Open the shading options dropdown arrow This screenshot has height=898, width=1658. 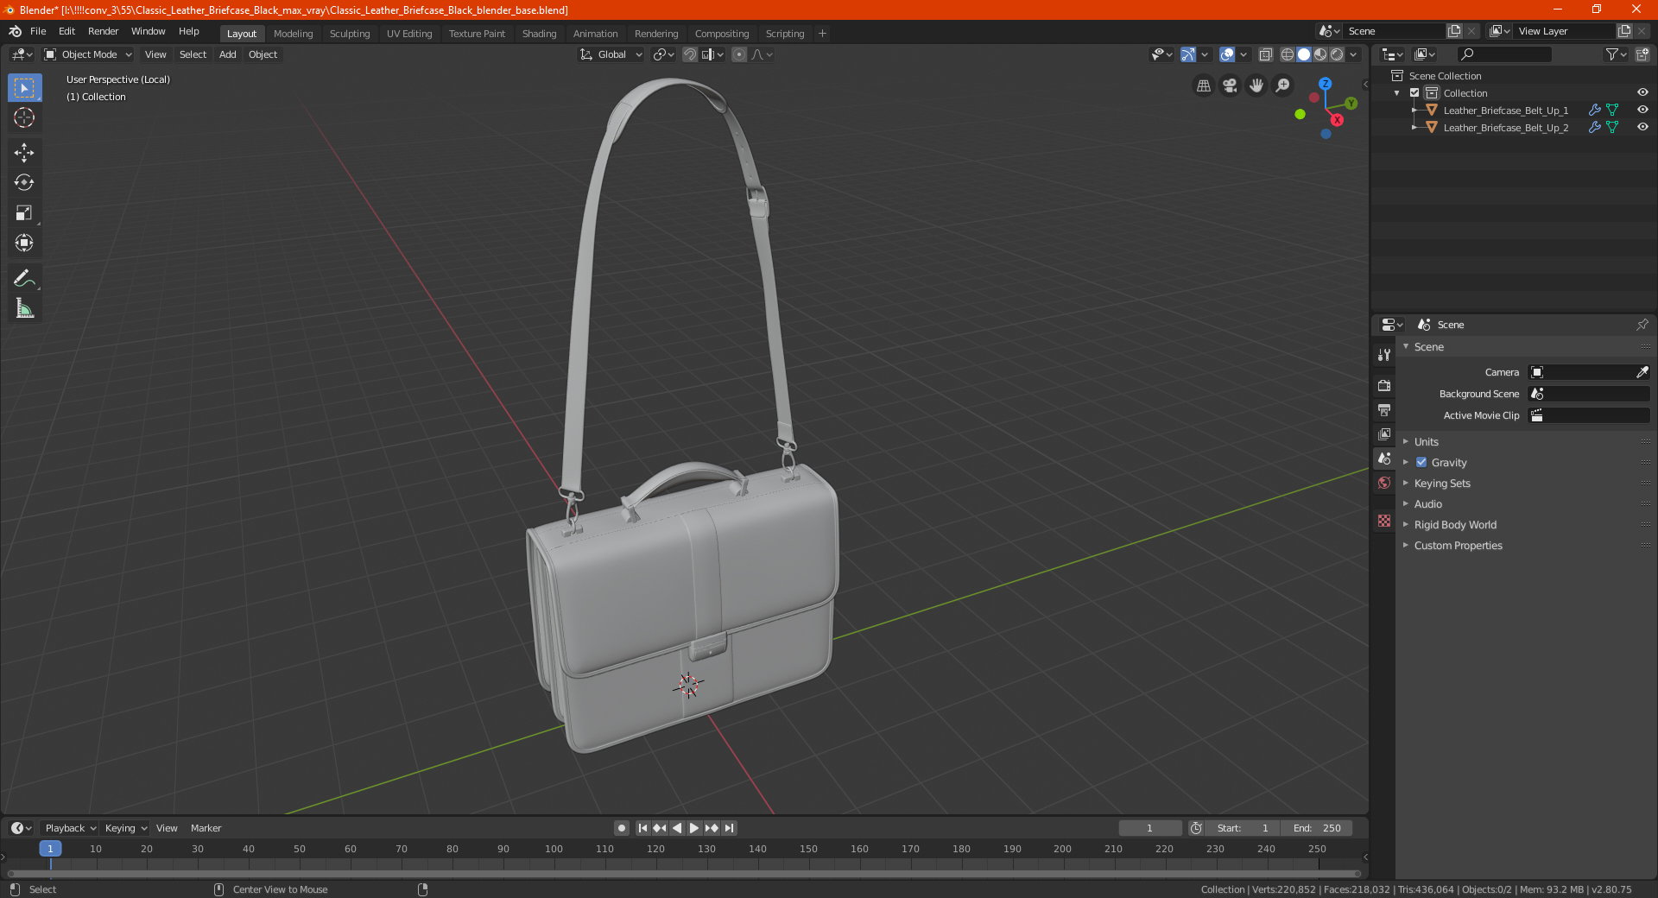pos(1353,54)
